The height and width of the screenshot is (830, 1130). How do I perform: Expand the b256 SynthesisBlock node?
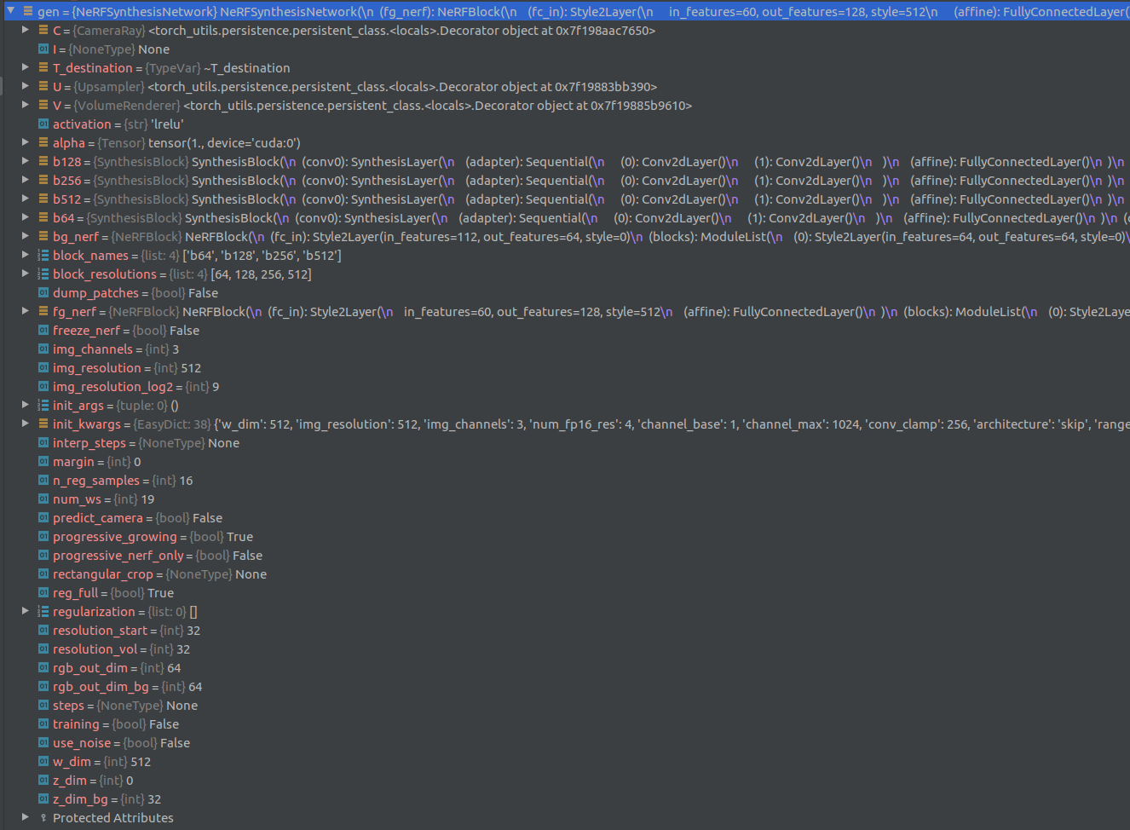(x=25, y=180)
